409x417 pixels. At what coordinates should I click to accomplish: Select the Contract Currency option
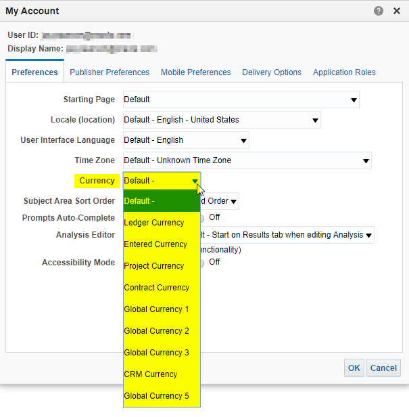[157, 288]
